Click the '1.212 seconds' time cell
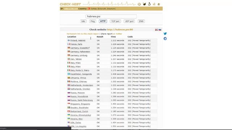Screen dimensions: 232x130 tap(117, 40)
